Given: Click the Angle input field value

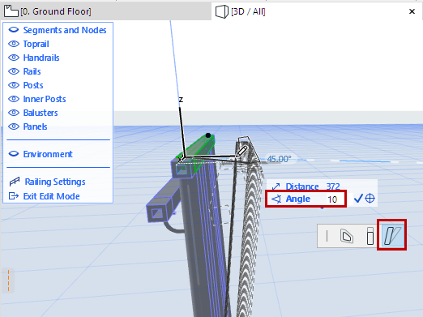Looking at the screenshot, I should tap(332, 199).
